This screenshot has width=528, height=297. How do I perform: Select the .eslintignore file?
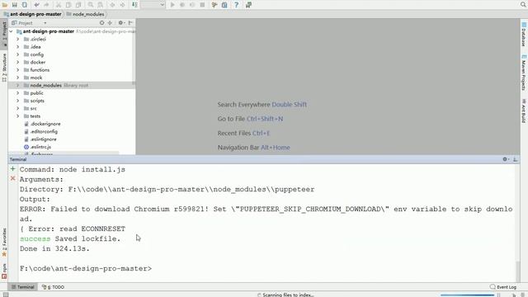[43, 139]
